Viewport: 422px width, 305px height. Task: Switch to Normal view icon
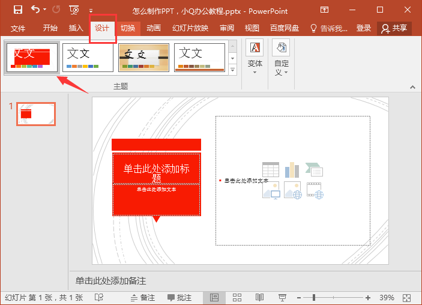click(x=214, y=298)
